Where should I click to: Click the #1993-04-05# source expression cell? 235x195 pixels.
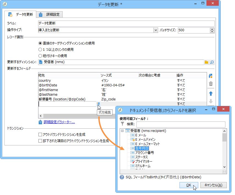[113, 85]
